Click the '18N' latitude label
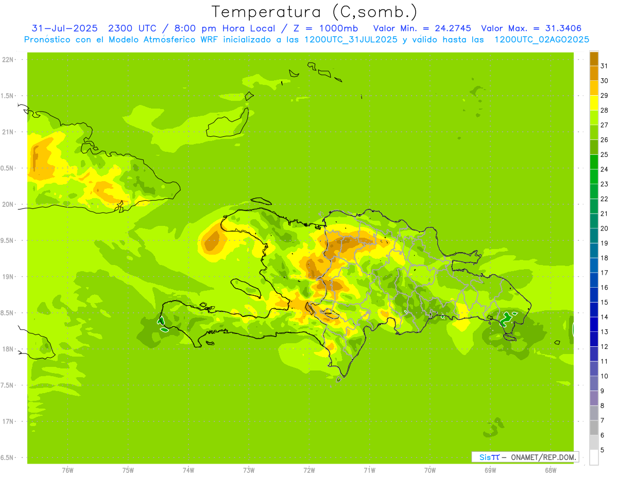618x477 pixels. [8, 349]
